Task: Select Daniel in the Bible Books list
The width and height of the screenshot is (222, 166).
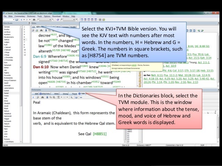Action: (6, 93)
